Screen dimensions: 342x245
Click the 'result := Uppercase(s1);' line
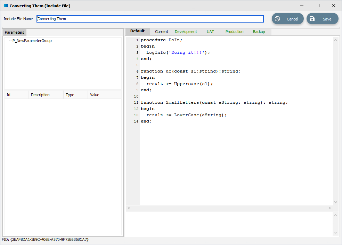(179, 84)
